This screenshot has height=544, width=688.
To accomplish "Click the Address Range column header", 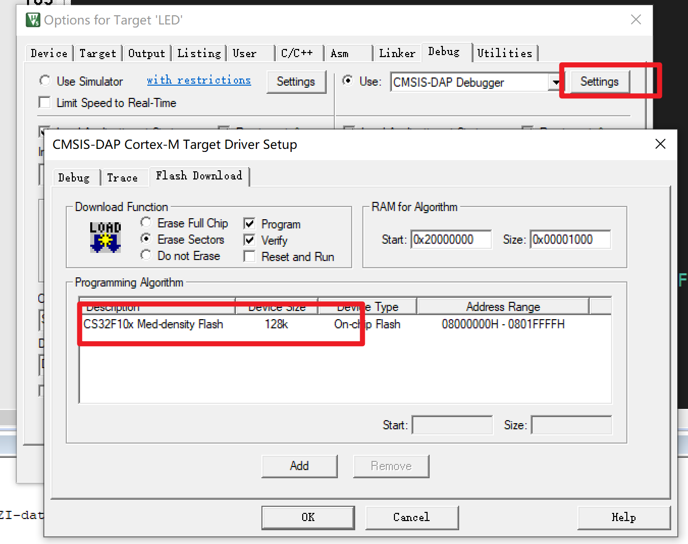I will point(503,306).
